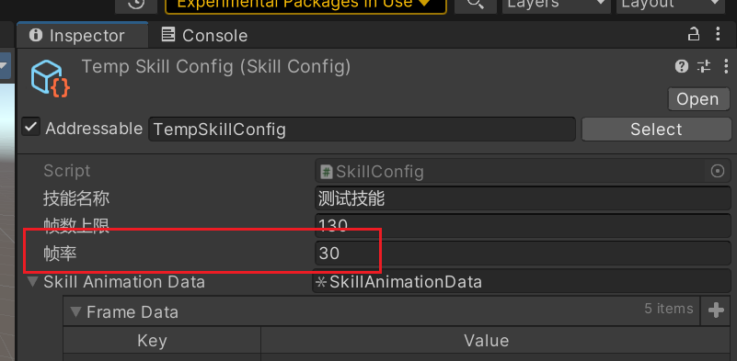
Task: Collapse the Skill Animation Data foldout
Action: coord(32,282)
